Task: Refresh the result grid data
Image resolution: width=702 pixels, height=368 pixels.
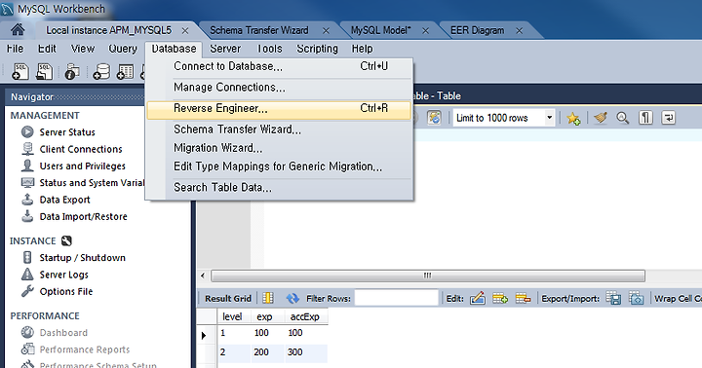Action: (x=292, y=298)
